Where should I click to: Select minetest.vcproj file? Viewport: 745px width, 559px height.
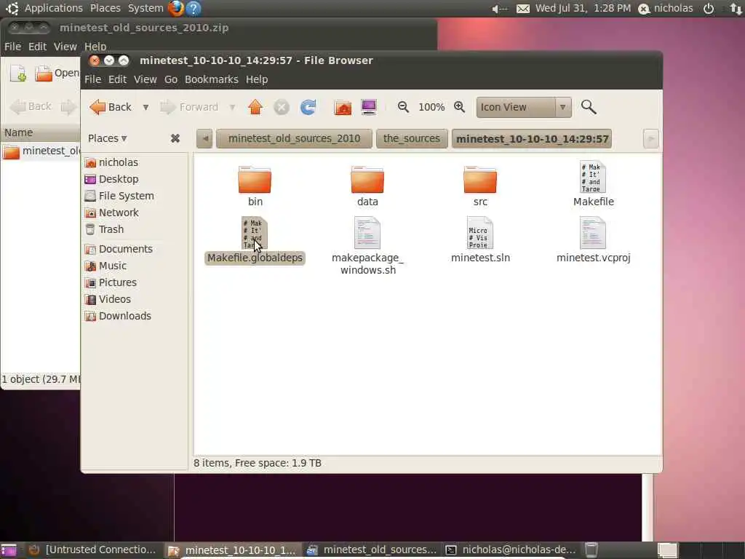(x=593, y=240)
